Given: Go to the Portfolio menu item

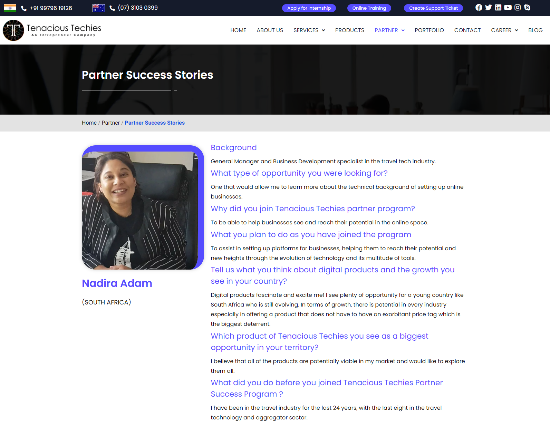Looking at the screenshot, I should click(429, 30).
